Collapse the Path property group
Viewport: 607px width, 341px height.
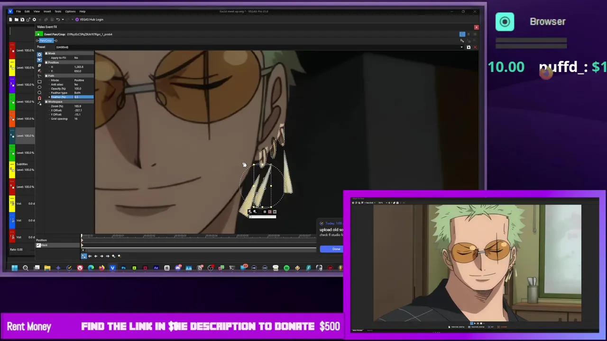coord(46,76)
